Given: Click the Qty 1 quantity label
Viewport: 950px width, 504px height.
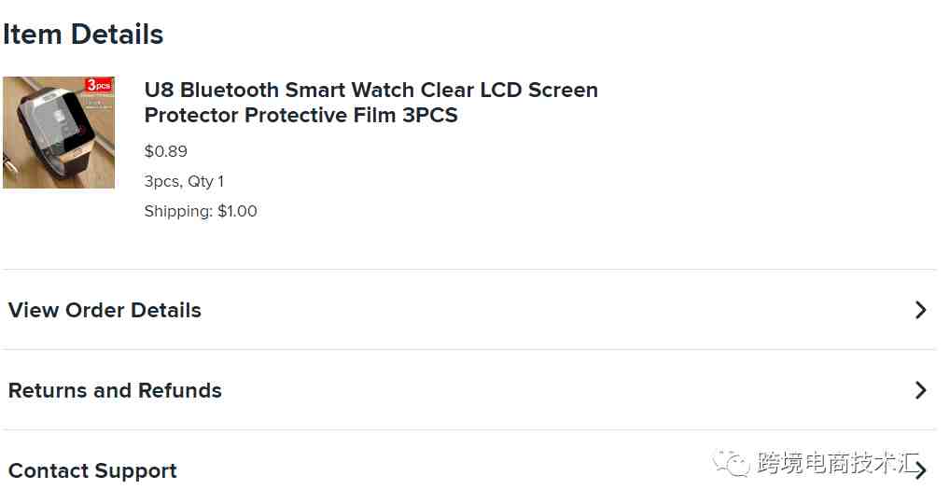Looking at the screenshot, I should (206, 181).
